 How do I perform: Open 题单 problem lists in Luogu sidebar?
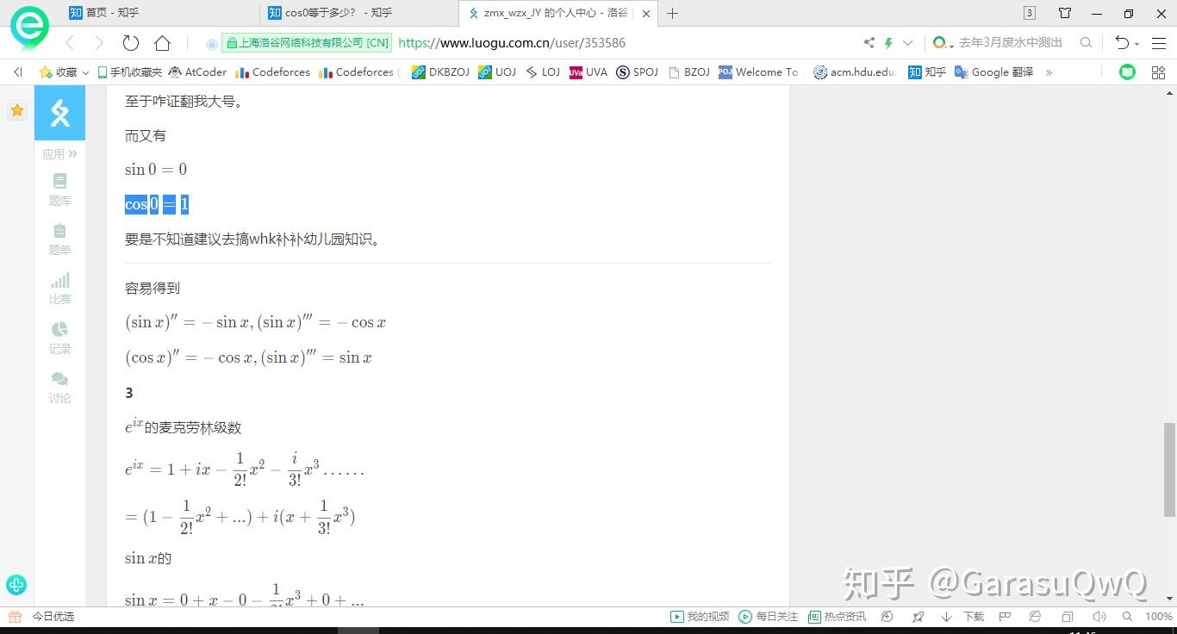tap(59, 239)
